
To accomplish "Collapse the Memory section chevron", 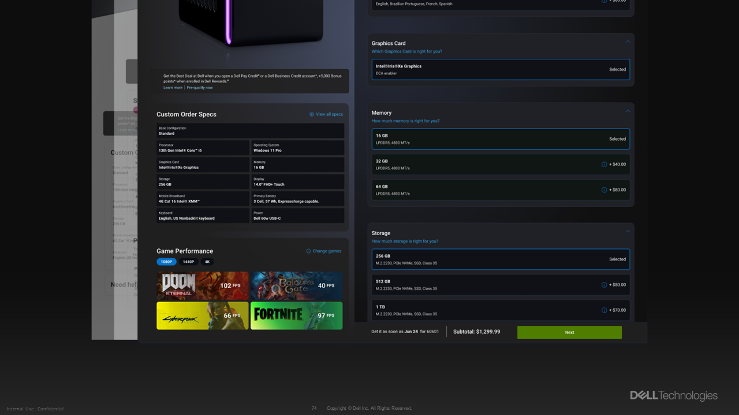I will 628,111.
